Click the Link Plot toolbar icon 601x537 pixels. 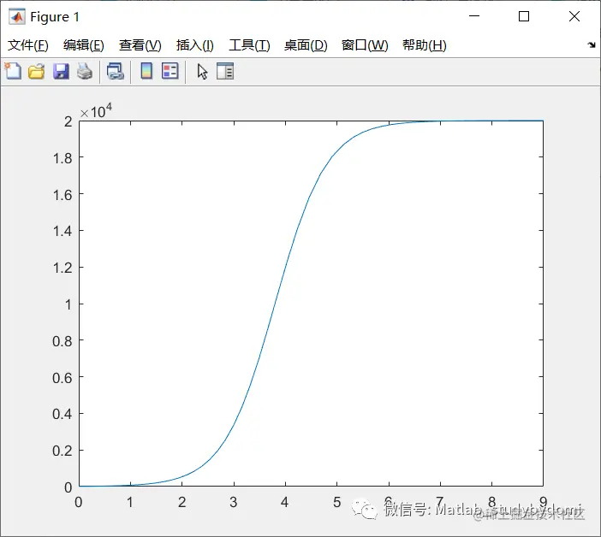pos(116,72)
